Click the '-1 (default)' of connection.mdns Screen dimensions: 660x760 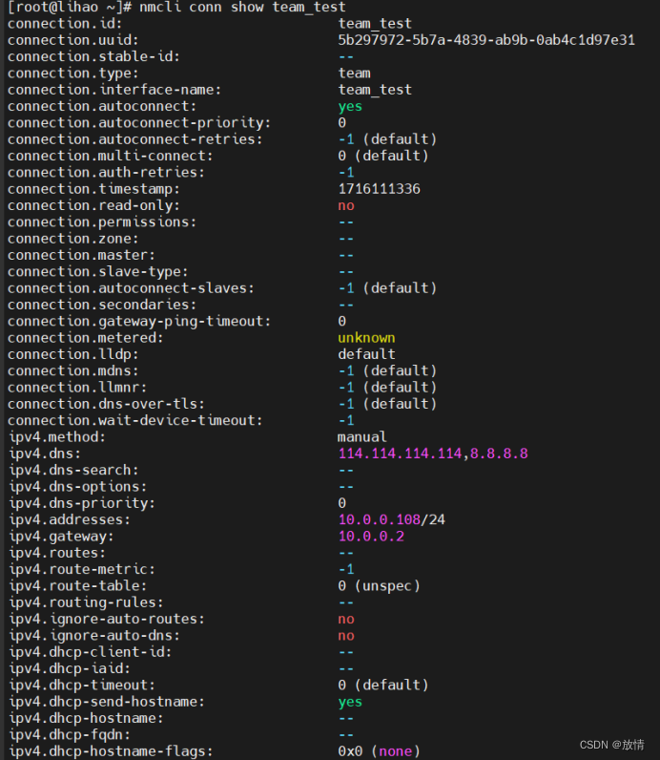pos(387,370)
